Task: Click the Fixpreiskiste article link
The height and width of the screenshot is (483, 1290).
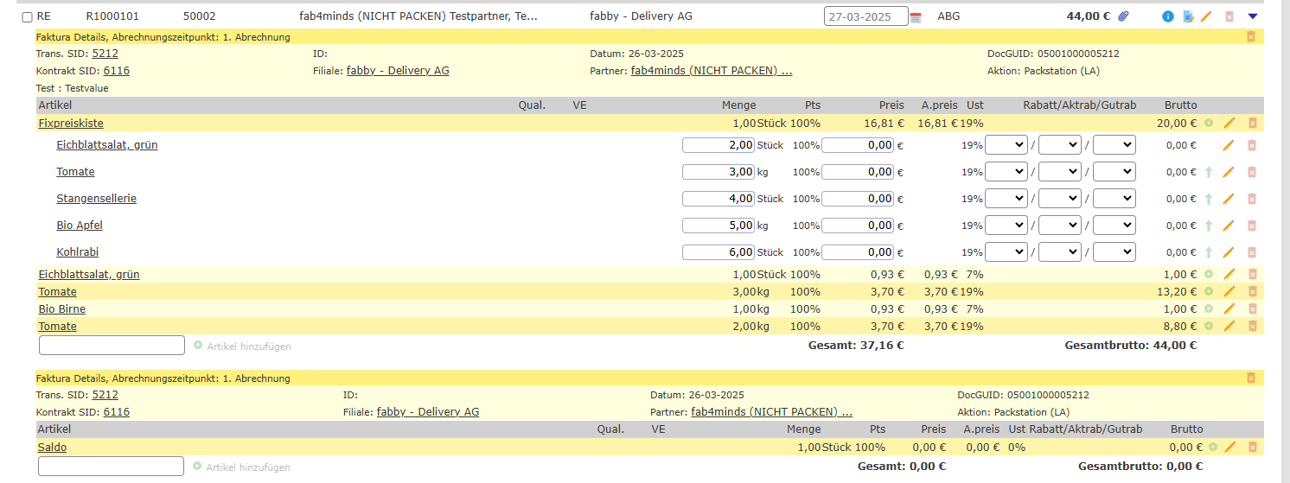Action: (x=71, y=124)
